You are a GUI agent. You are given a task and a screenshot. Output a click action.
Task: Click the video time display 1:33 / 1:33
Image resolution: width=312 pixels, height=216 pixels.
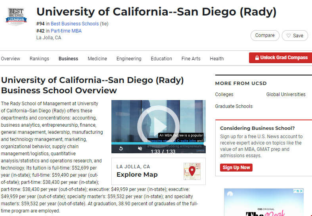pos(163,151)
